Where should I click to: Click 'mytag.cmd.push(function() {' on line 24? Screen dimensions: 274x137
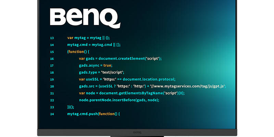pos(94,114)
